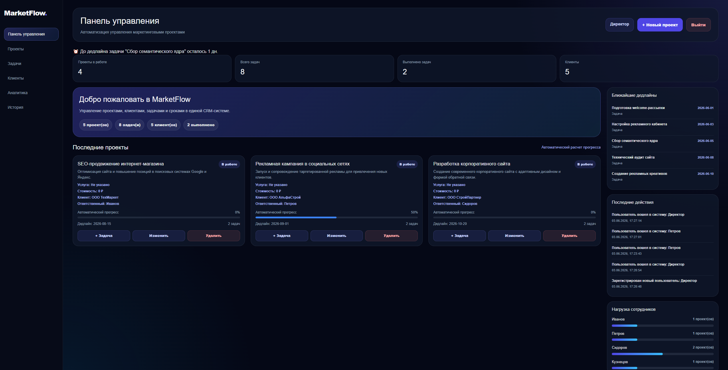This screenshot has height=370, width=728.
Task: Click Иванов in Нагрузка сотрудников
Action: [x=618, y=319]
